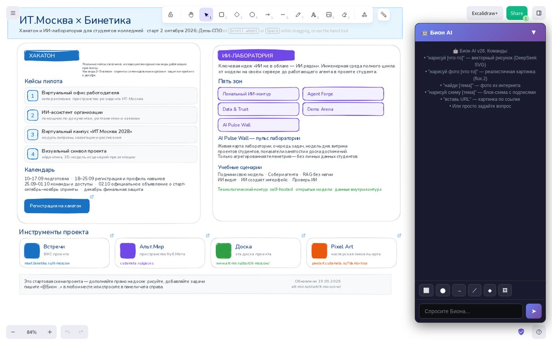
Task: Open external link icon on Альт.Мир card
Action: [x=207, y=236]
